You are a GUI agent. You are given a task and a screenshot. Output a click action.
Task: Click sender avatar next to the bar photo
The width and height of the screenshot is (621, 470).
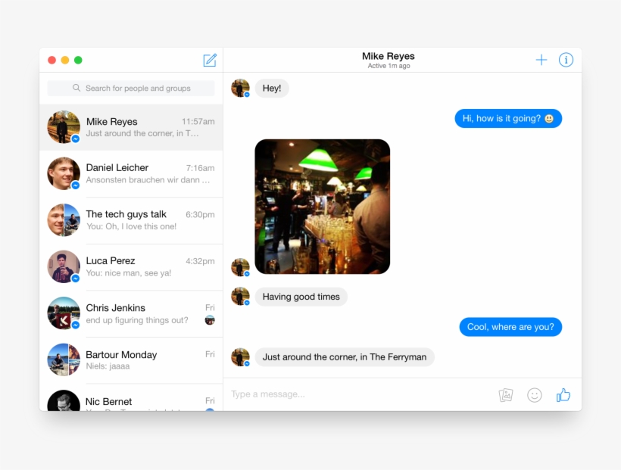tap(240, 267)
